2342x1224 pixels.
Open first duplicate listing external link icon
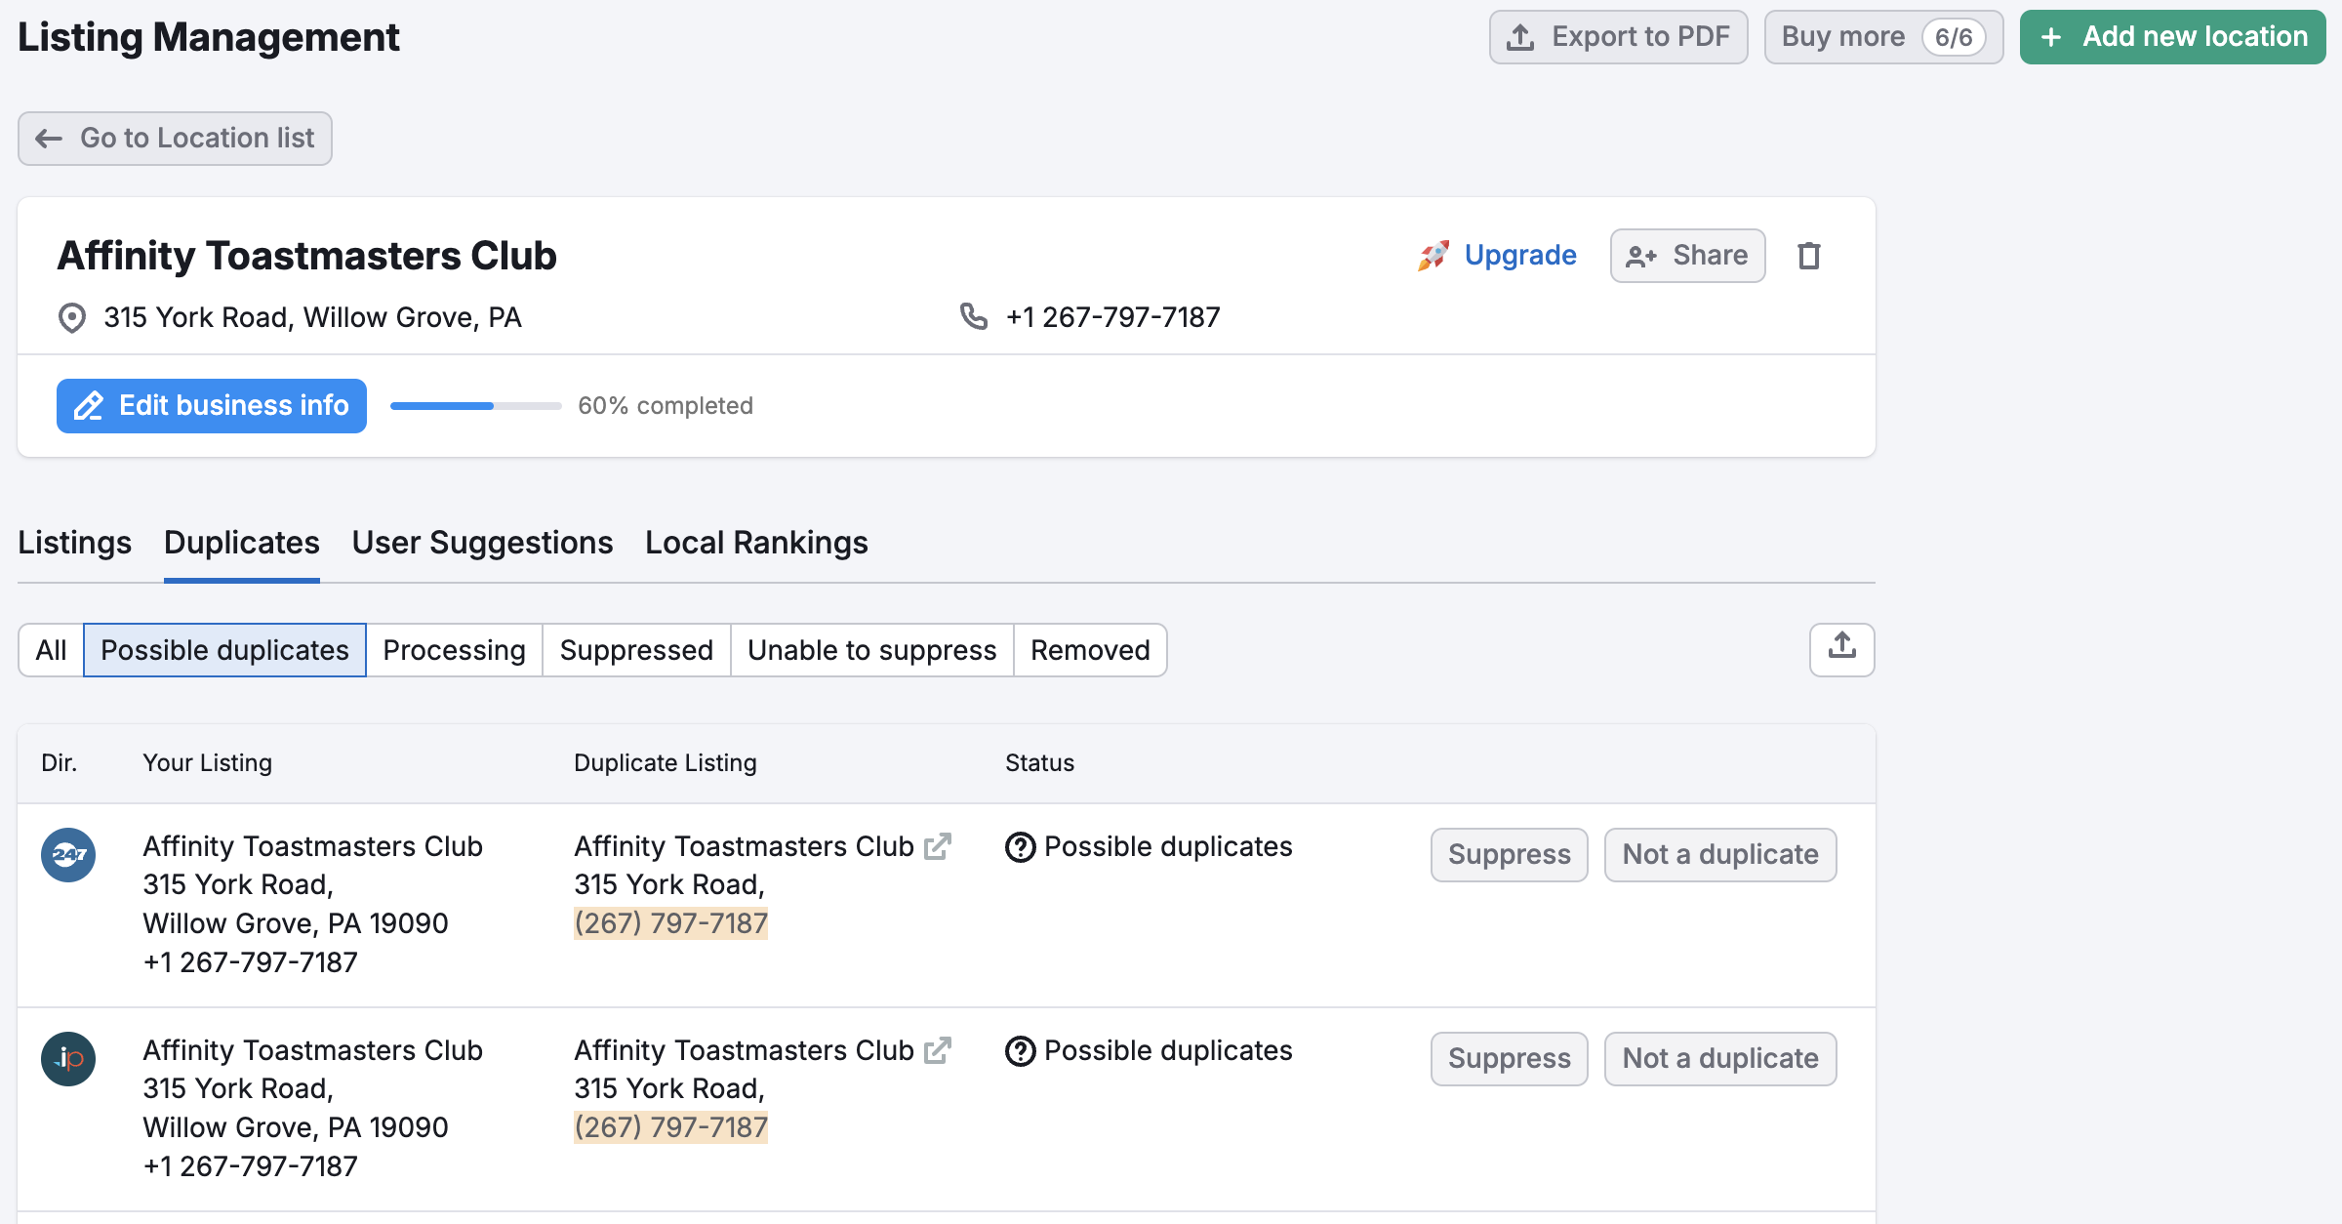click(x=937, y=846)
